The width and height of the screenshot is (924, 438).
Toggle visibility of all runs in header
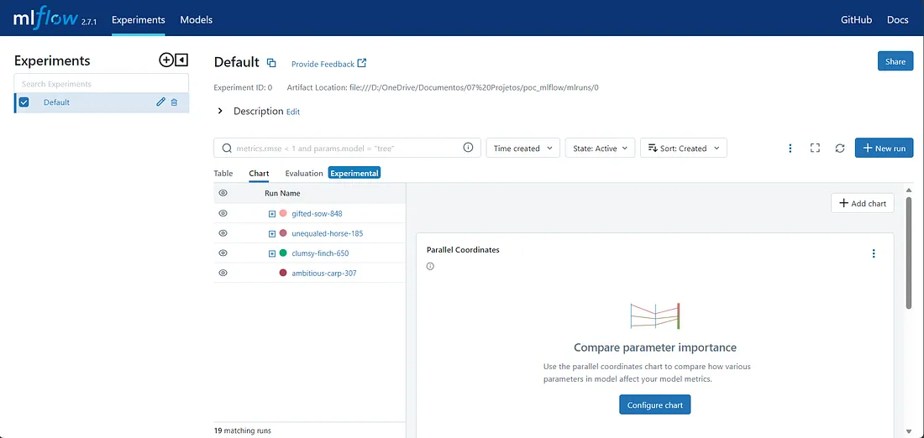(x=223, y=193)
